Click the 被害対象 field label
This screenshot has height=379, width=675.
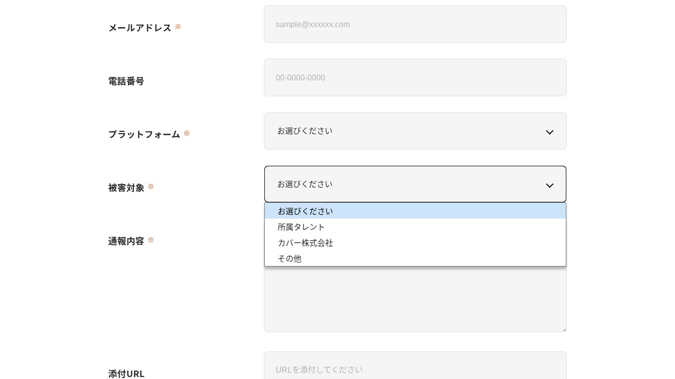click(x=126, y=188)
